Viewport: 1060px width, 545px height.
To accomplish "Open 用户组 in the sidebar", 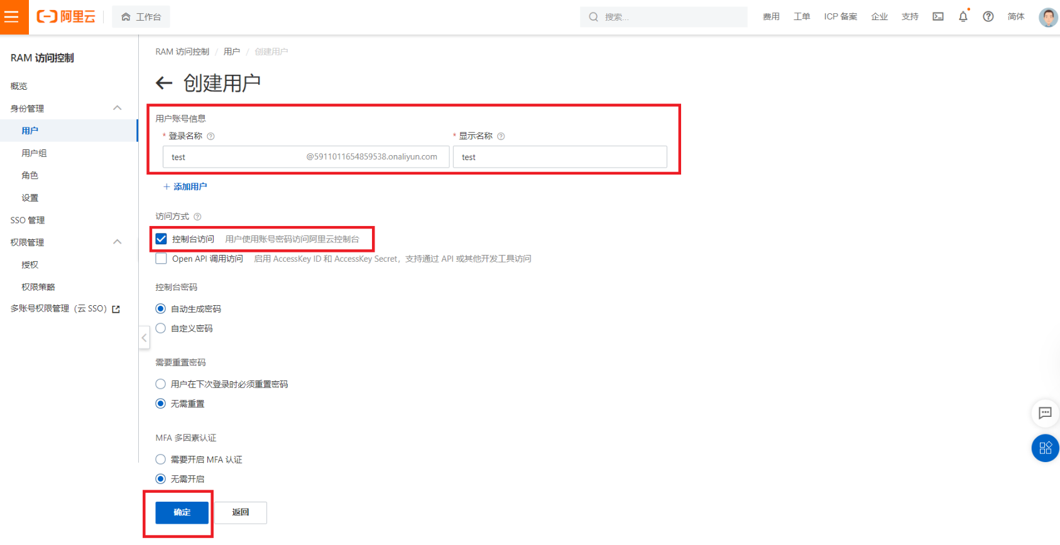I will 34,153.
